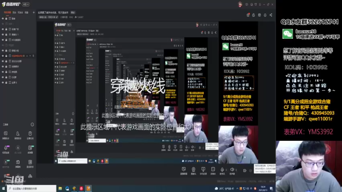Viewport: 342px width, 192px height.
Task: Open the Windows Start menu
Action: [x=3, y=189]
